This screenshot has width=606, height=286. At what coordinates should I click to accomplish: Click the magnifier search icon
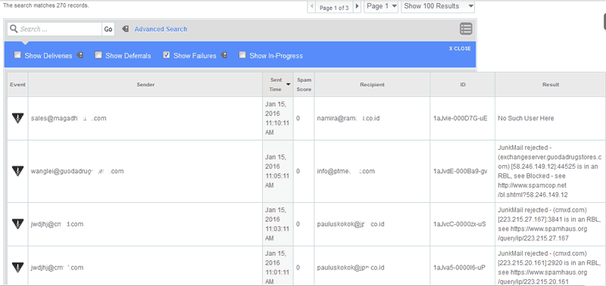coord(14,29)
